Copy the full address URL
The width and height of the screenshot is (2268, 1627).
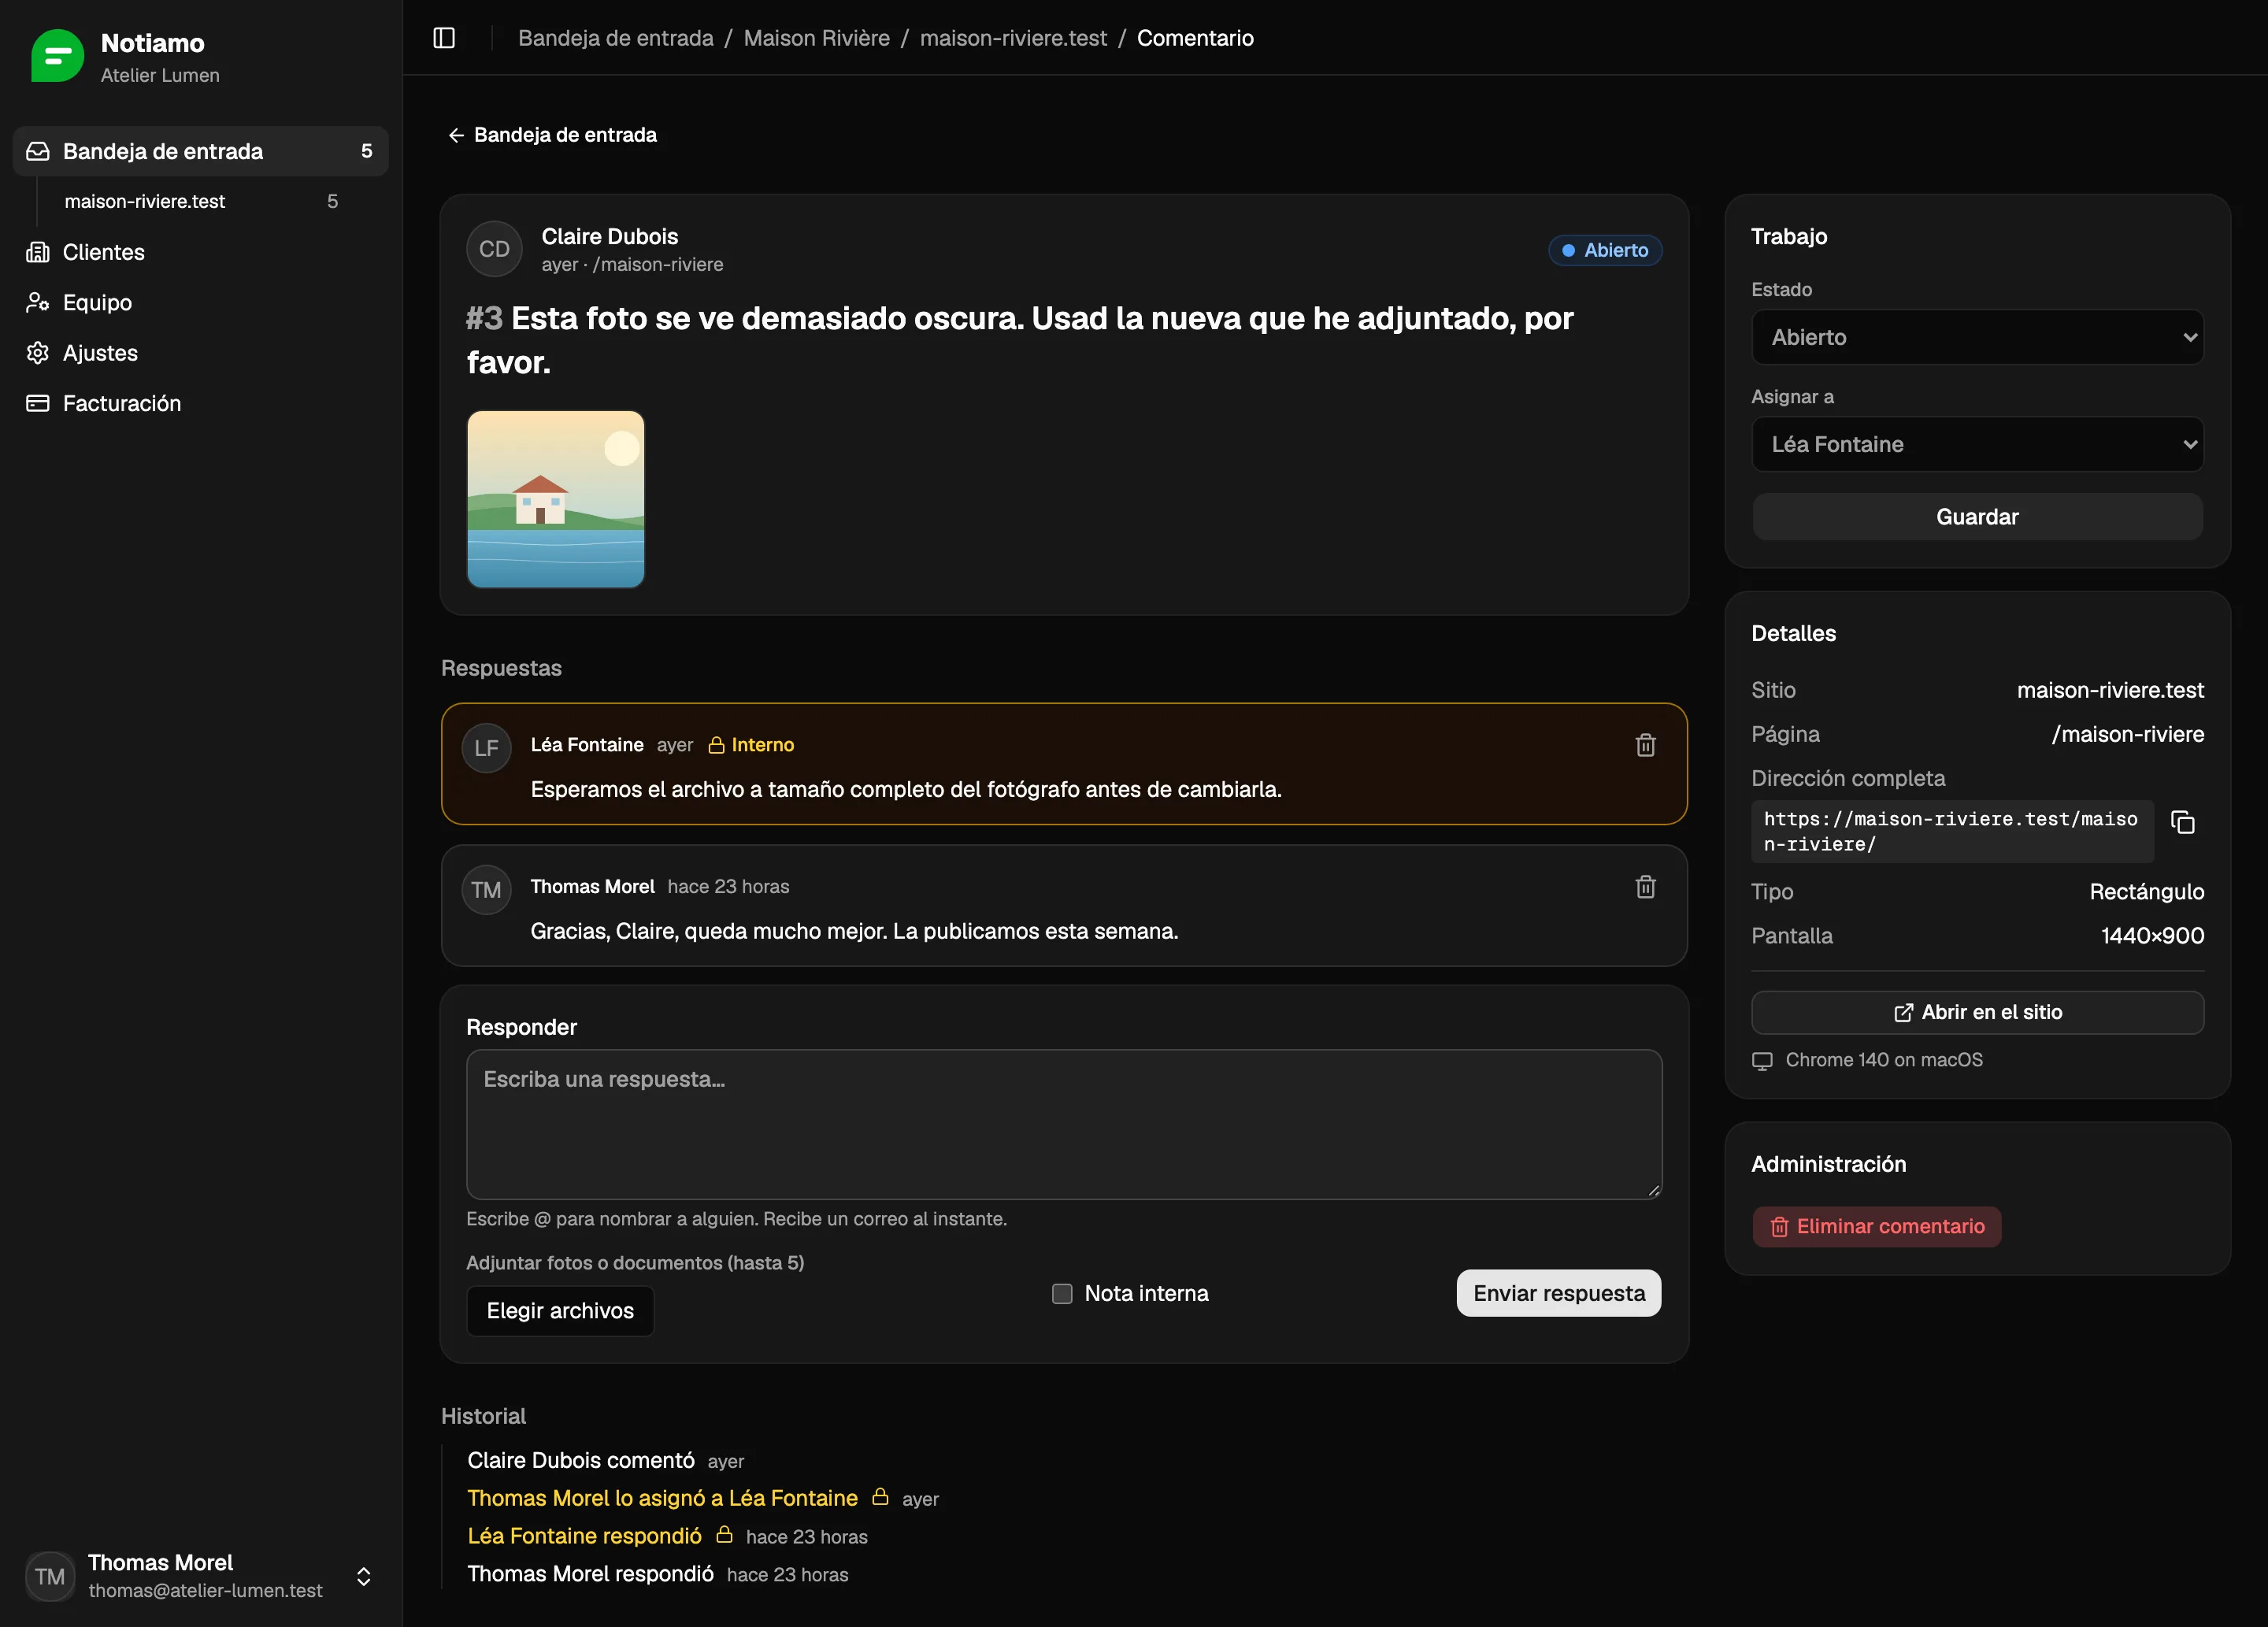pyautogui.click(x=2183, y=822)
